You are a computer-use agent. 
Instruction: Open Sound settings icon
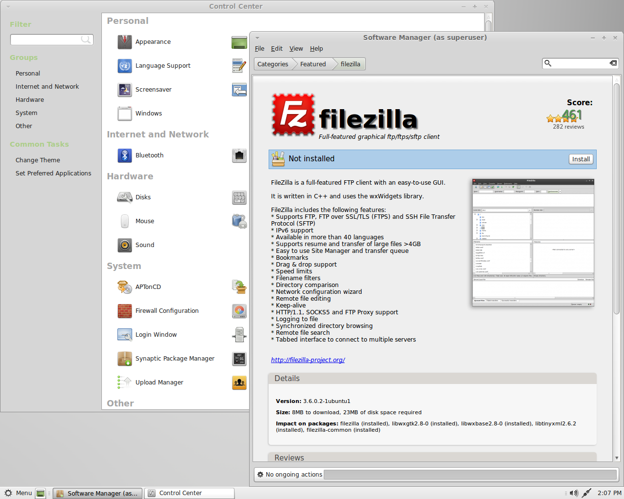125,245
